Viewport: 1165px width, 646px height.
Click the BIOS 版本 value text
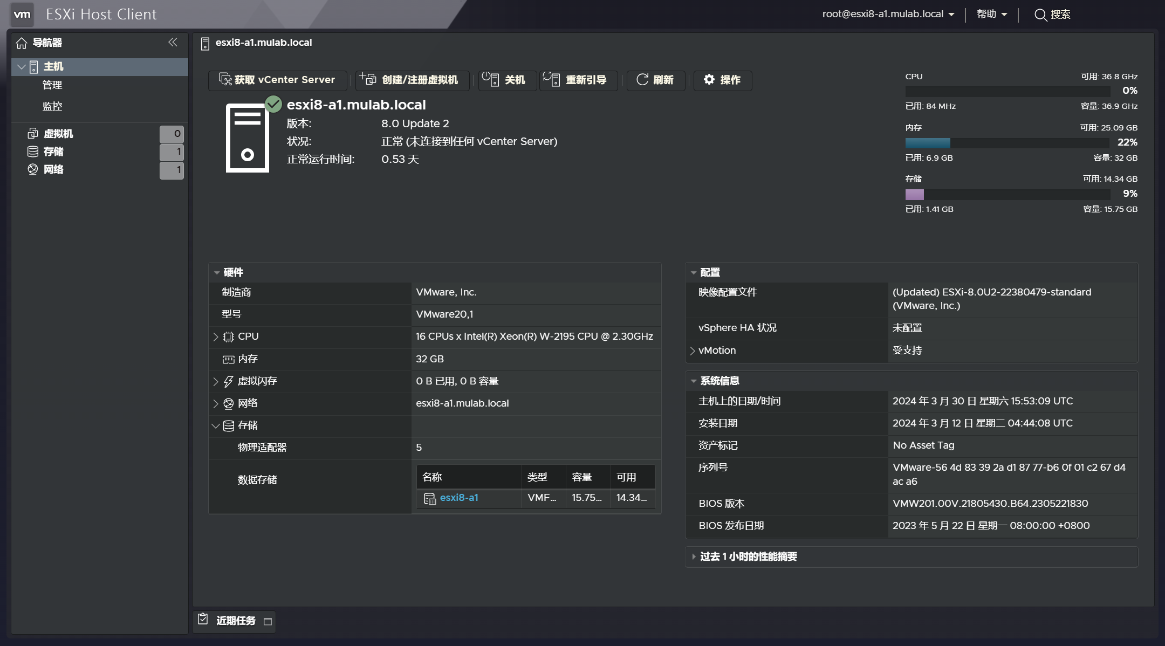click(x=990, y=504)
